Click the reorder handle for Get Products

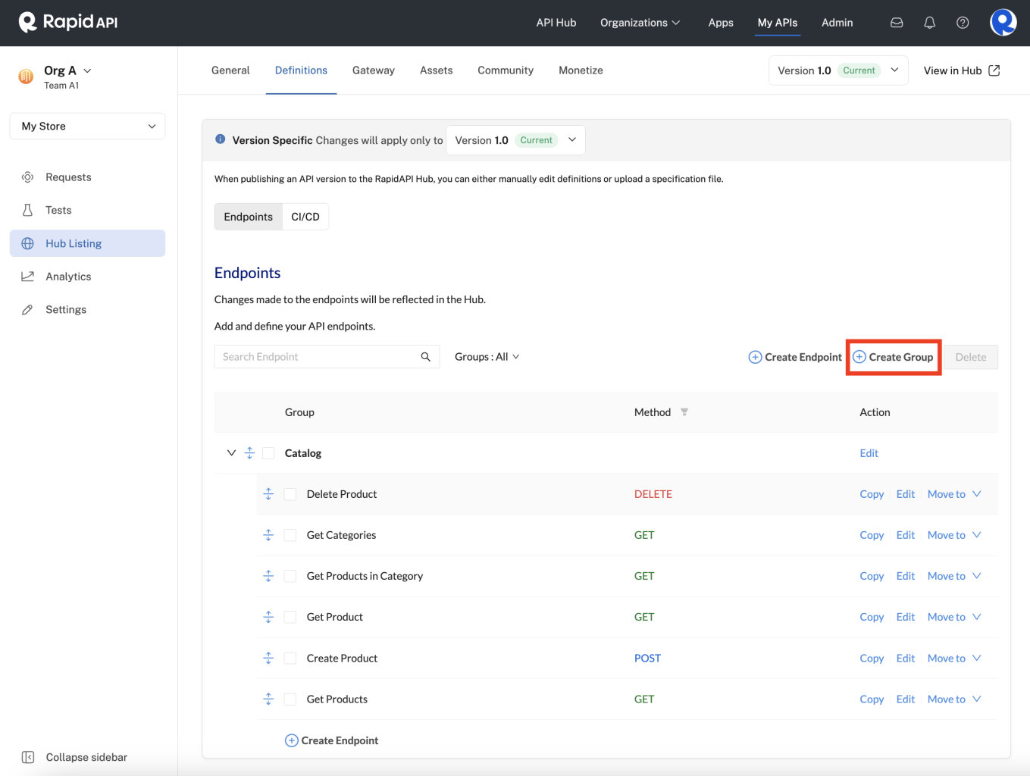click(x=268, y=699)
